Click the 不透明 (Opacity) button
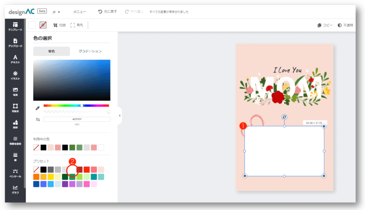 (x=345, y=25)
